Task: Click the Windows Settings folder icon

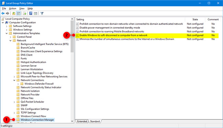Action: pos(10,30)
